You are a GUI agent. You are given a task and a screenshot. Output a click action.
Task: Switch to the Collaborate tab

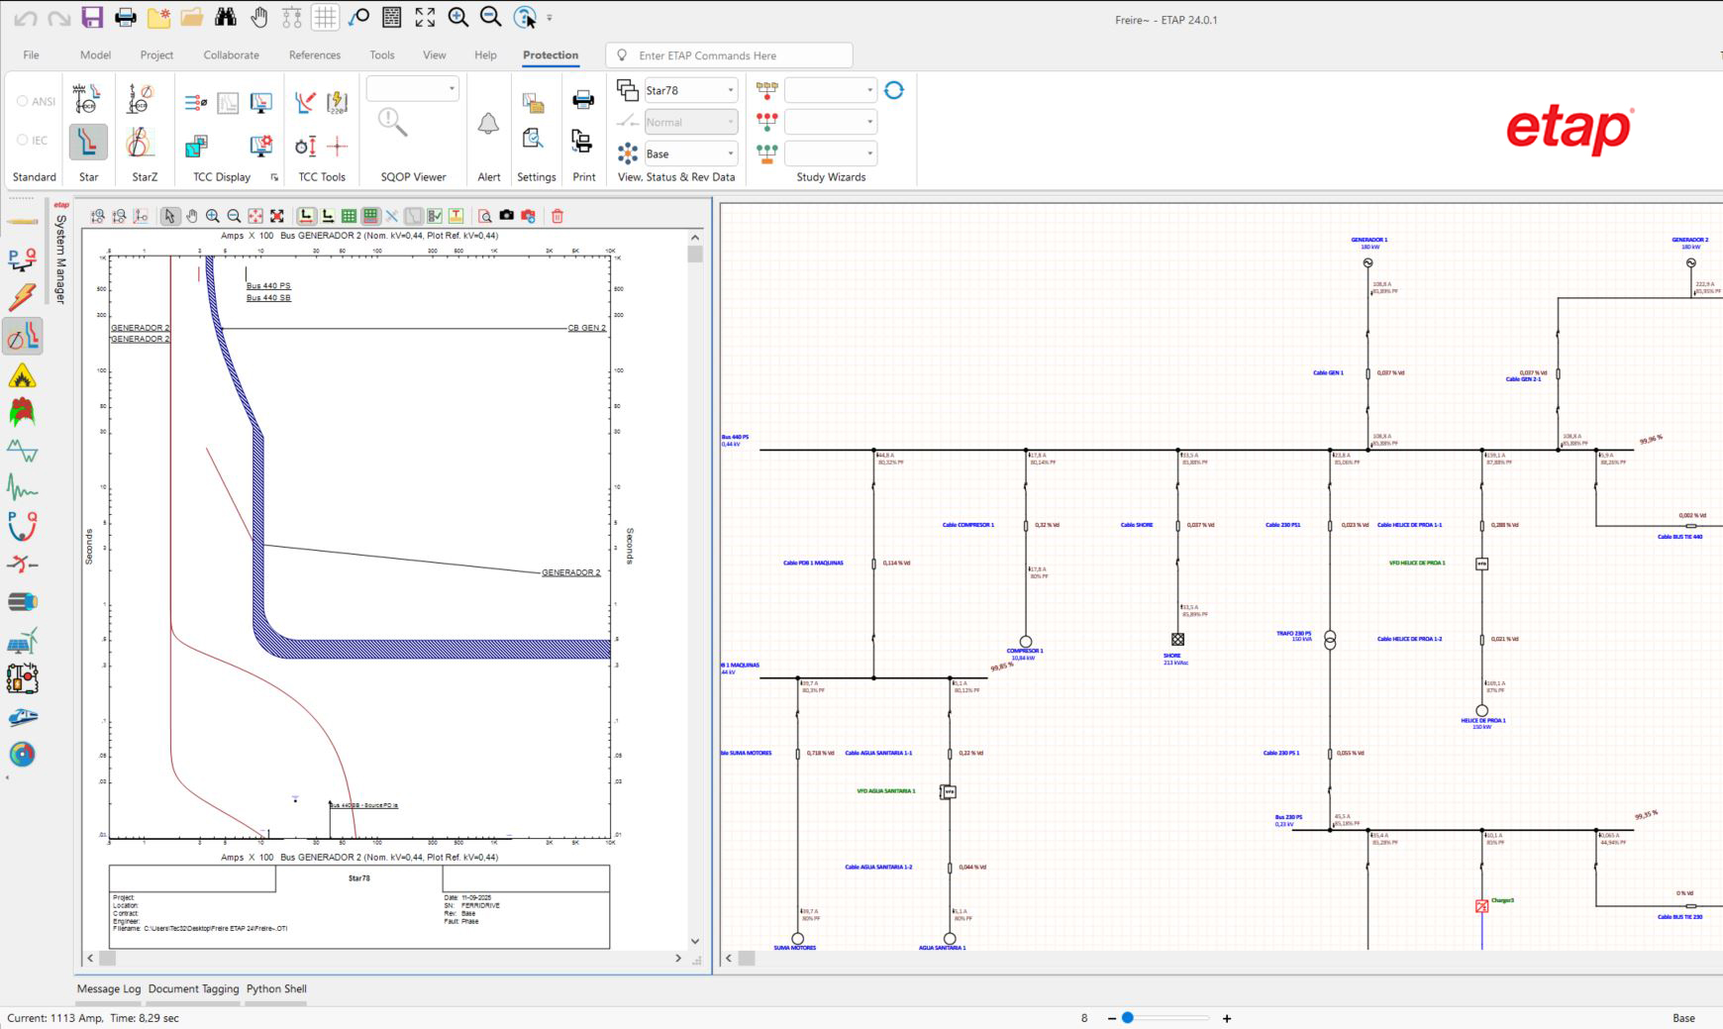[232, 54]
